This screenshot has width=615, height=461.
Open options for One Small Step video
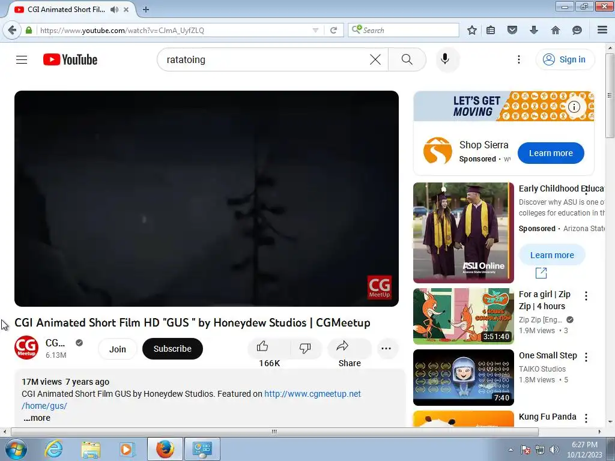[x=586, y=357]
